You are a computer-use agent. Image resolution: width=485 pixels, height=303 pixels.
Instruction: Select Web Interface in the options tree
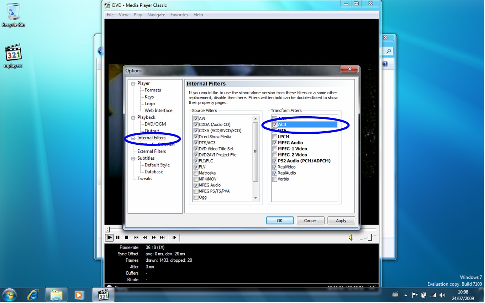point(158,110)
